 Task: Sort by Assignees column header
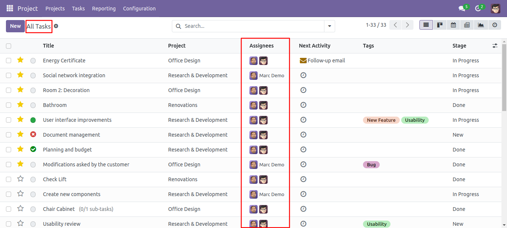(261, 46)
